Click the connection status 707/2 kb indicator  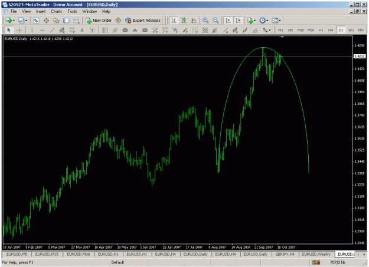click(329, 262)
